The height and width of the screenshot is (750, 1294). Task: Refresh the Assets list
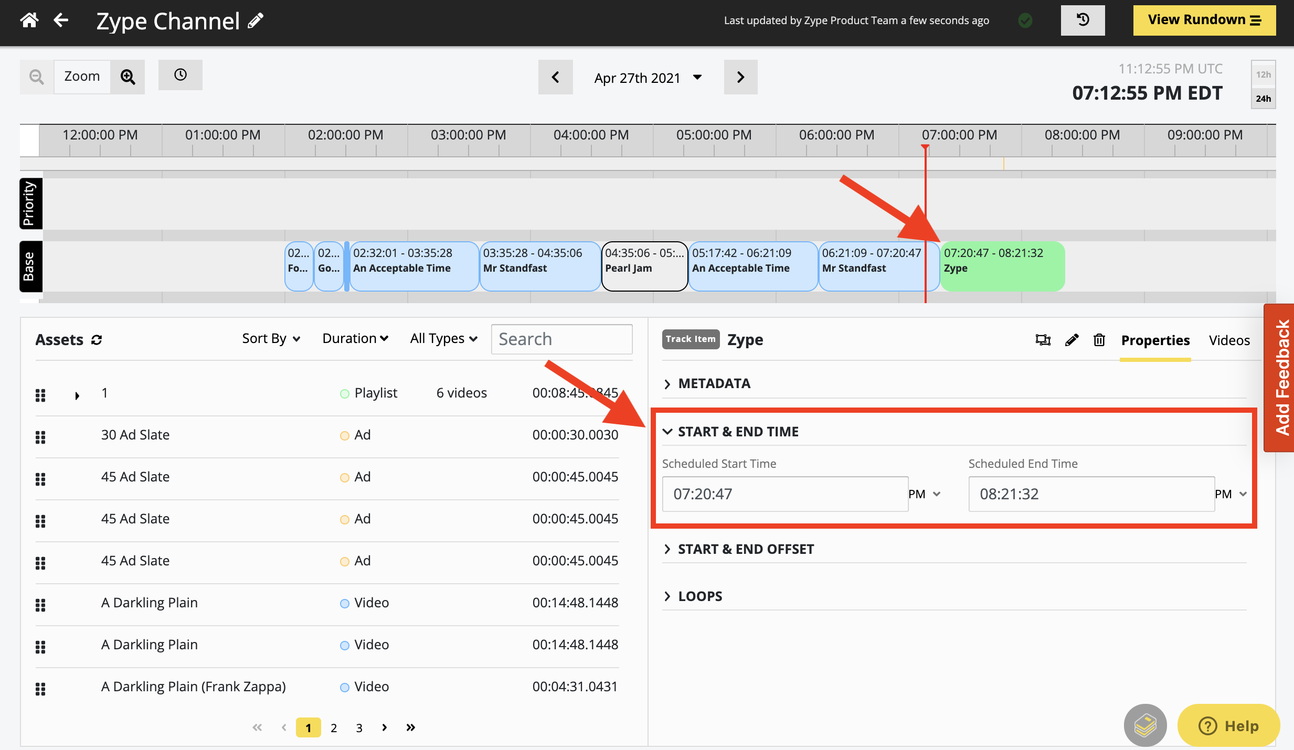[x=98, y=340]
